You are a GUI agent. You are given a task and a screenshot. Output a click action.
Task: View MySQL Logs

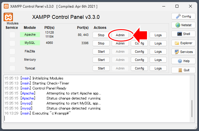(158, 43)
